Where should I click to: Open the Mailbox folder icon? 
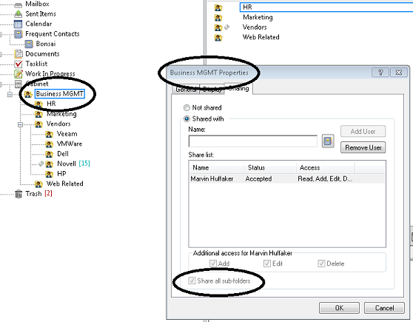click(x=19, y=4)
